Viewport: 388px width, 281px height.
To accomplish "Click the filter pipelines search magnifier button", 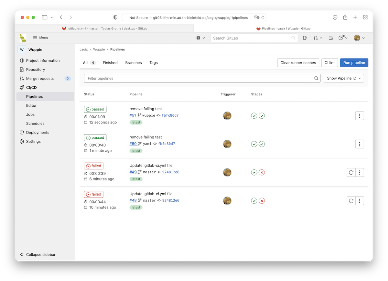I will pos(317,78).
